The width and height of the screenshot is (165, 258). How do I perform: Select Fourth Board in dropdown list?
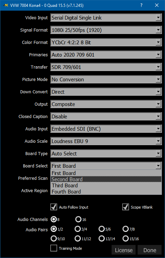click(106, 191)
